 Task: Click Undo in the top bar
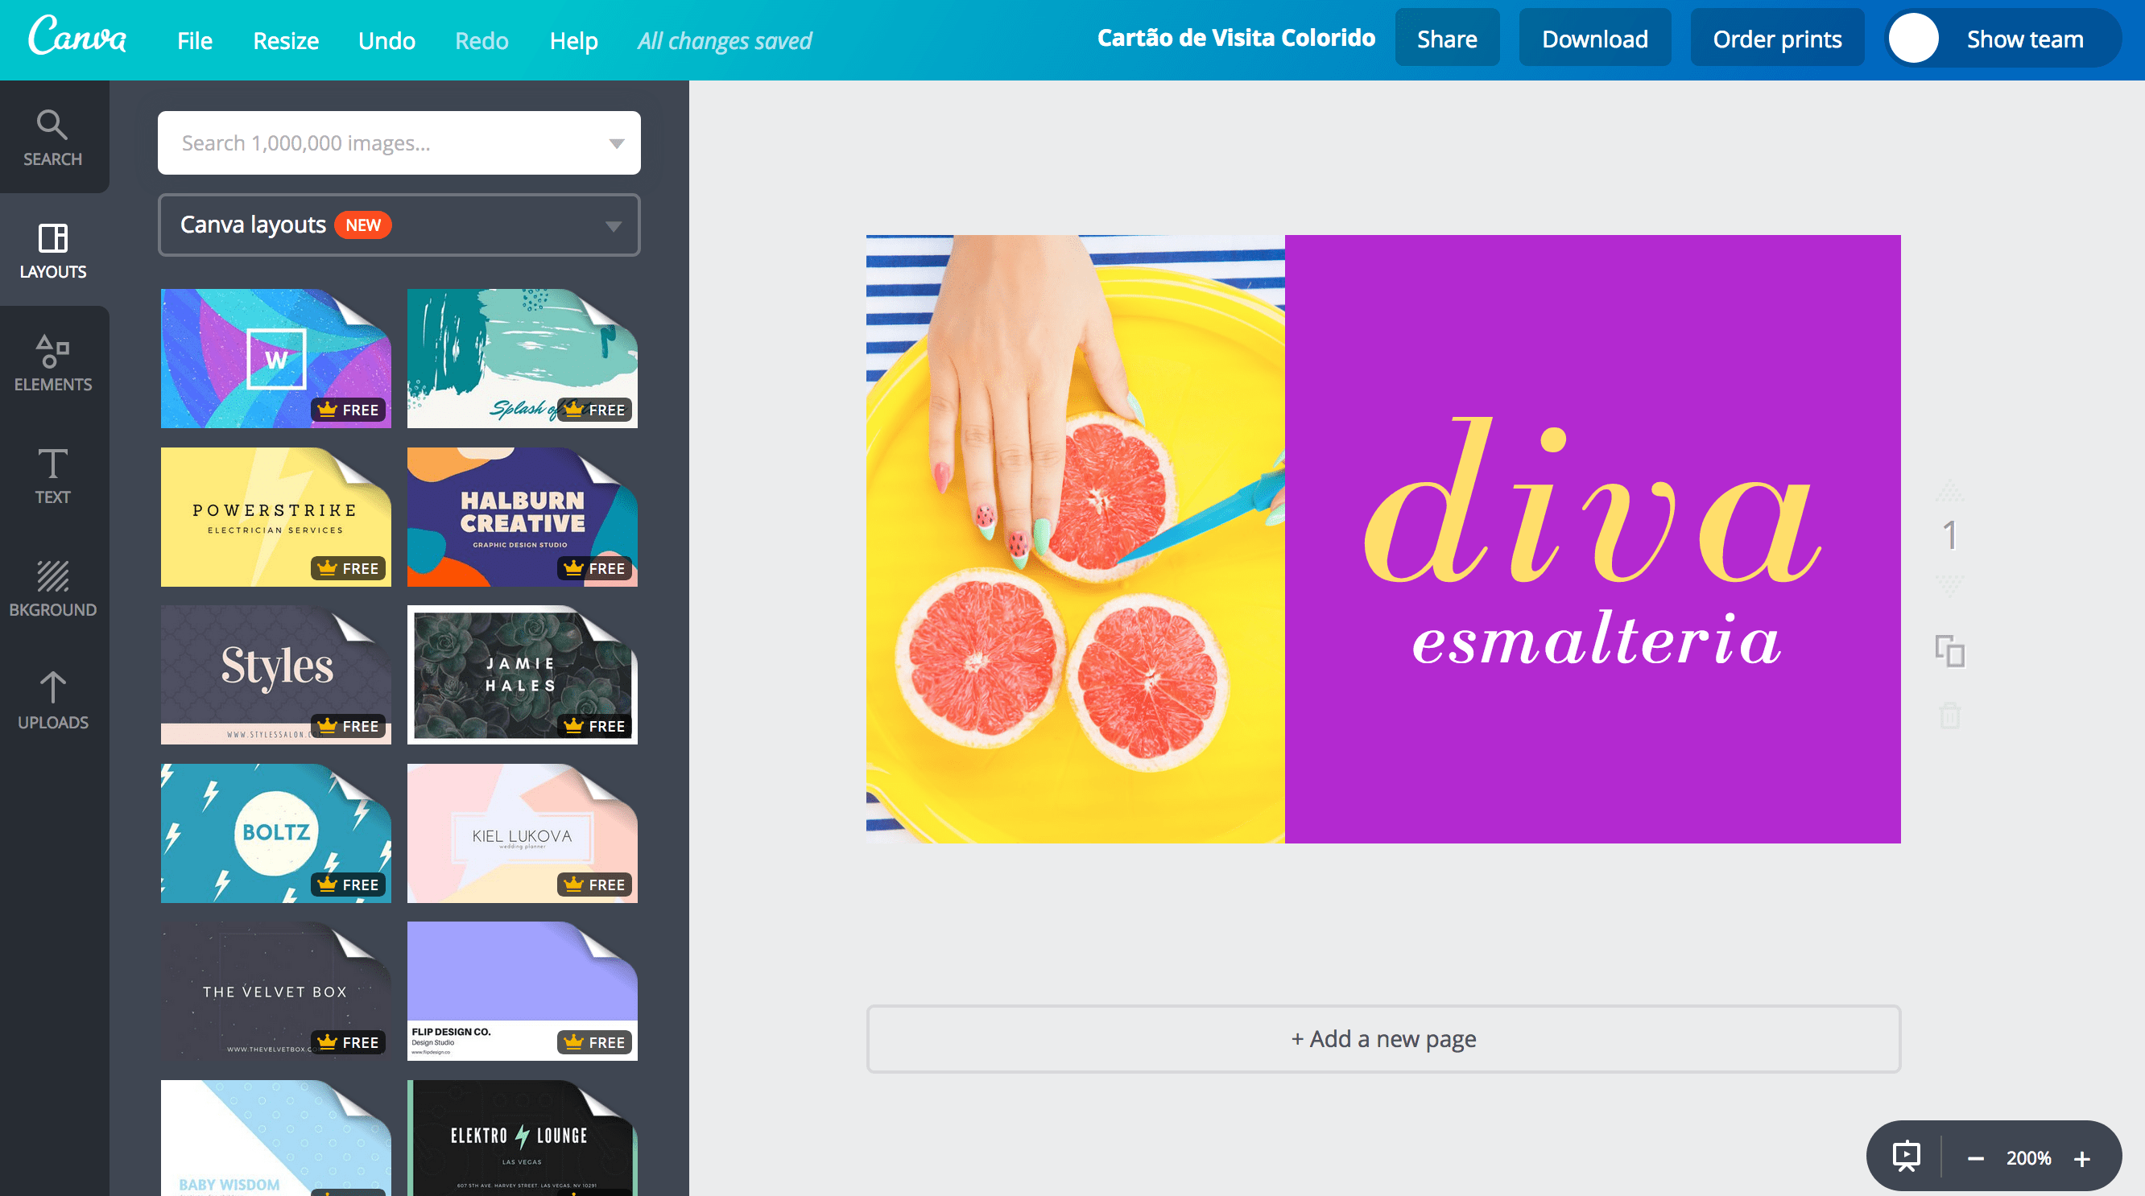386,40
